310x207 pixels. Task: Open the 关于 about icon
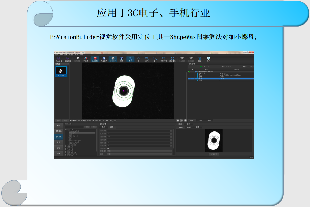pos(208,59)
